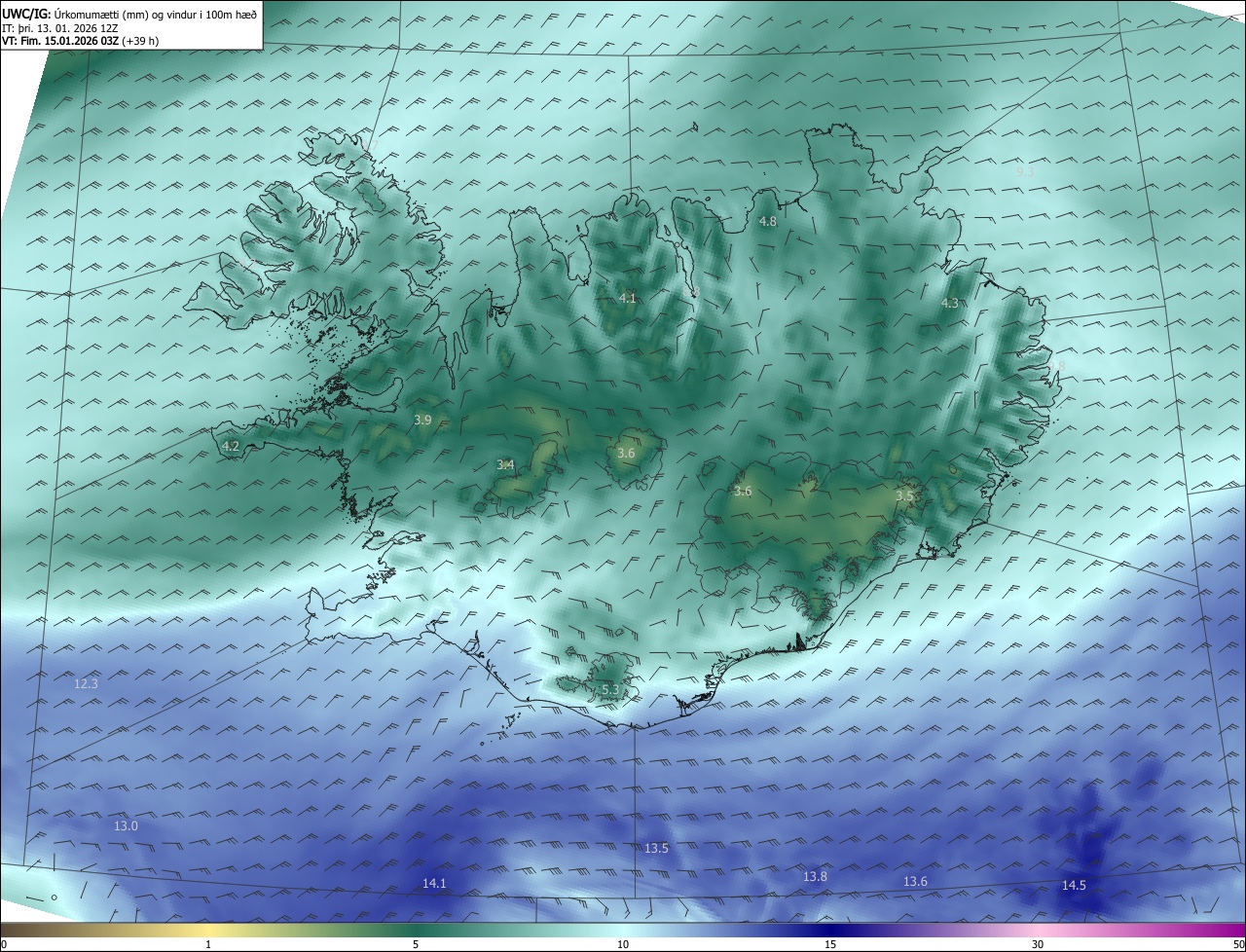Select the 13.8 value over the ocean
Viewport: 1246px width, 952px height.
(x=815, y=877)
